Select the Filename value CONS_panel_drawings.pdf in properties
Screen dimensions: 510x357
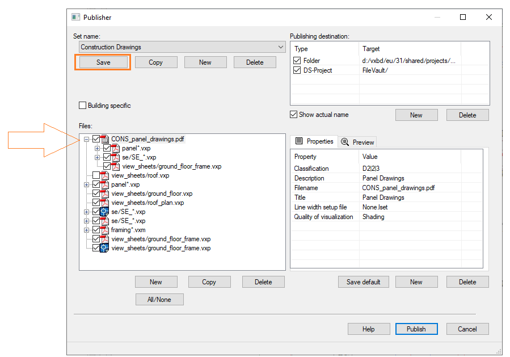398,188
